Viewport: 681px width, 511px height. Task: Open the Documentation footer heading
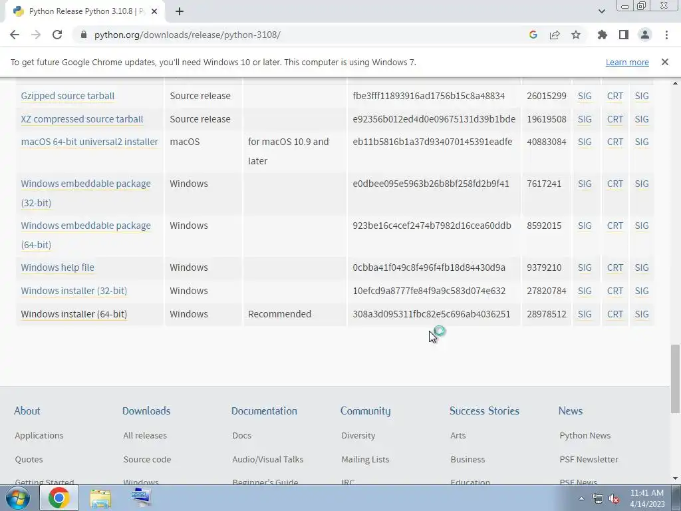pyautogui.click(x=264, y=411)
